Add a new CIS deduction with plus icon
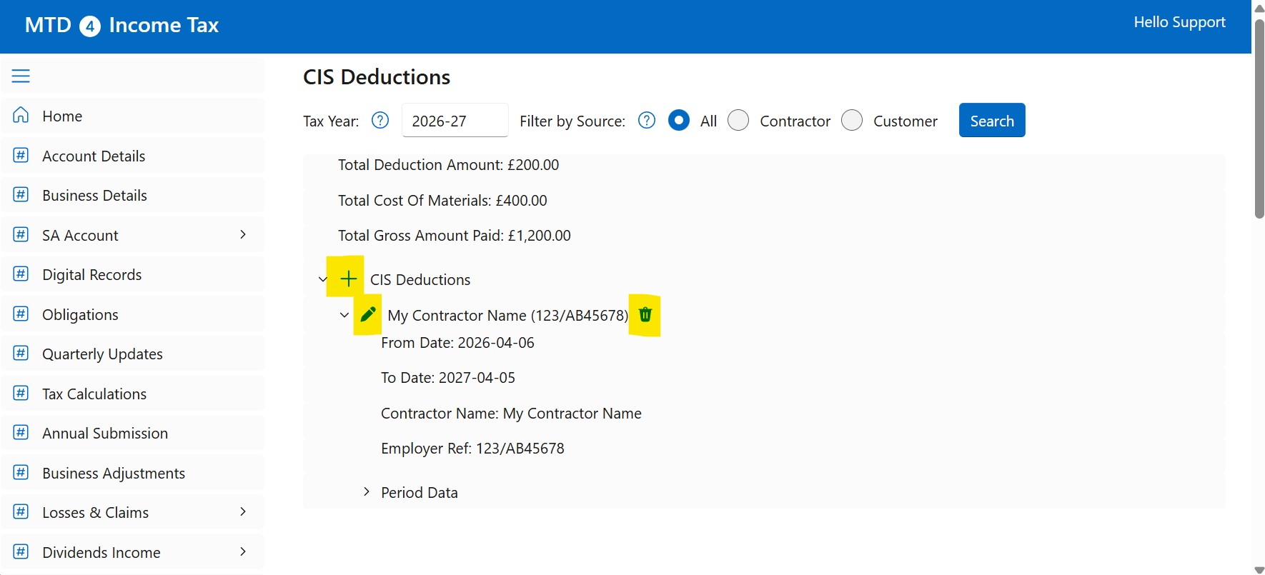Image resolution: width=1265 pixels, height=575 pixels. click(x=348, y=279)
